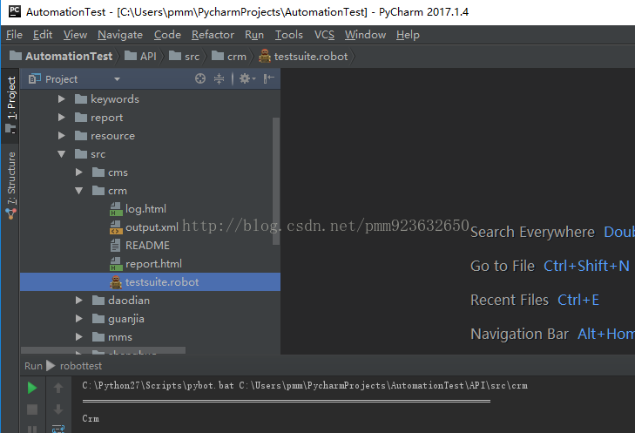635x433 pixels.
Task: Click the robot icon in breadcrumb bar
Action: point(265,56)
